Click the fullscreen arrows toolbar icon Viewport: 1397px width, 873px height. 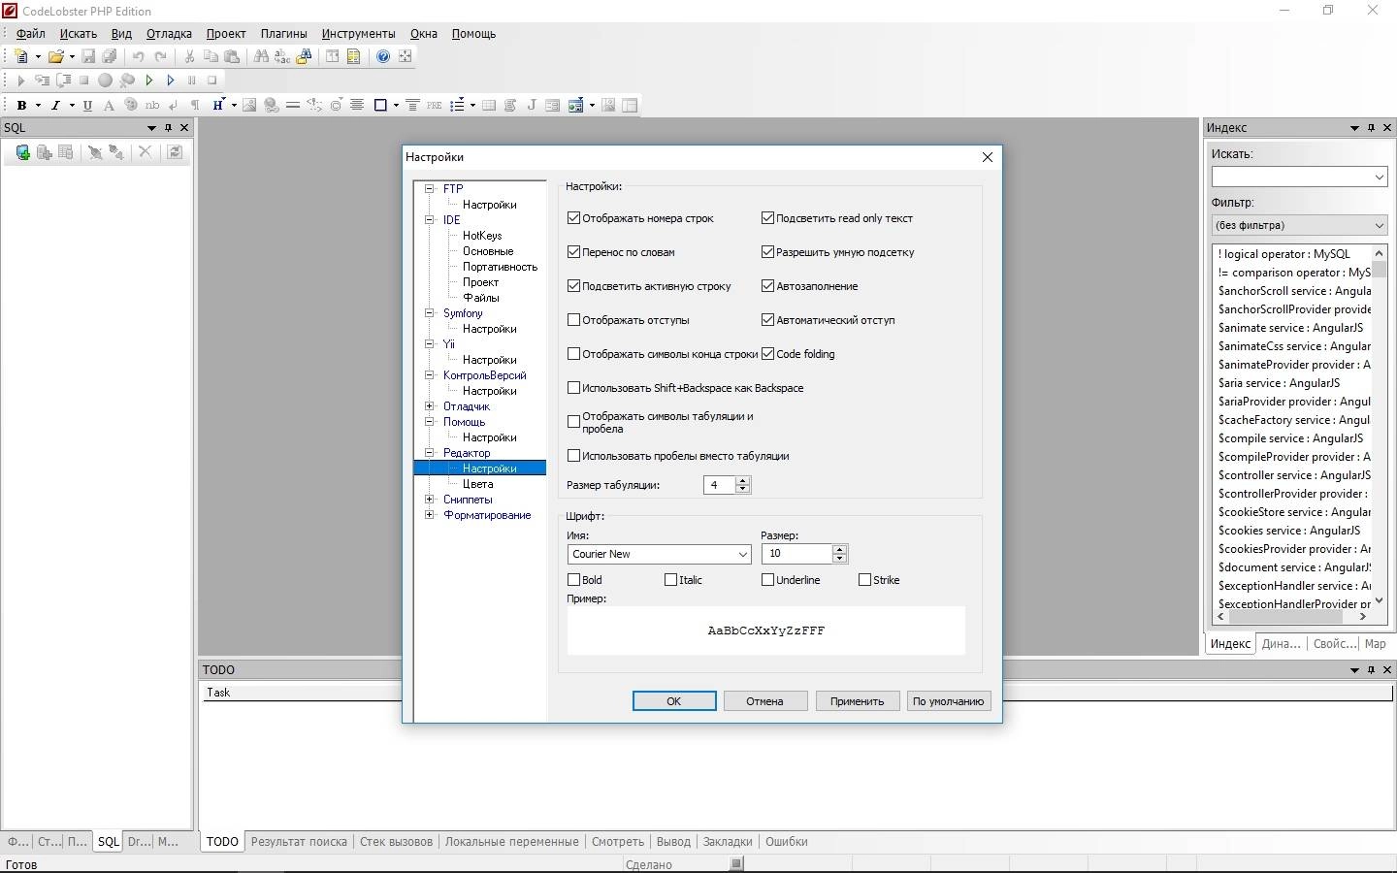point(406,56)
